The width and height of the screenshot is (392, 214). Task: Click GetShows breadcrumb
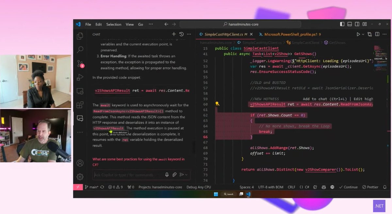tap(335, 42)
